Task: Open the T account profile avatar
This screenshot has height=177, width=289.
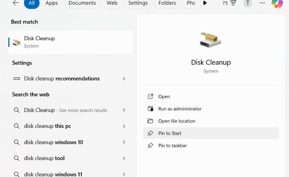Action: (x=248, y=3)
